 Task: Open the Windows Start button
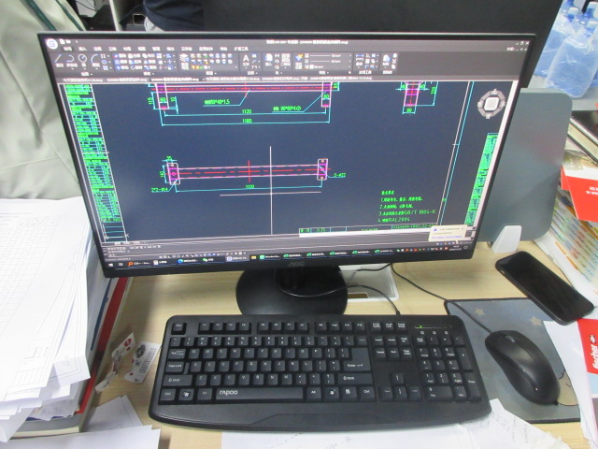(112, 264)
